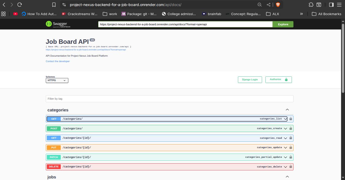Click the zoom magnifier icon in the address bar
Image resolution: width=345 pixels, height=180 pixels.
[x=259, y=4]
